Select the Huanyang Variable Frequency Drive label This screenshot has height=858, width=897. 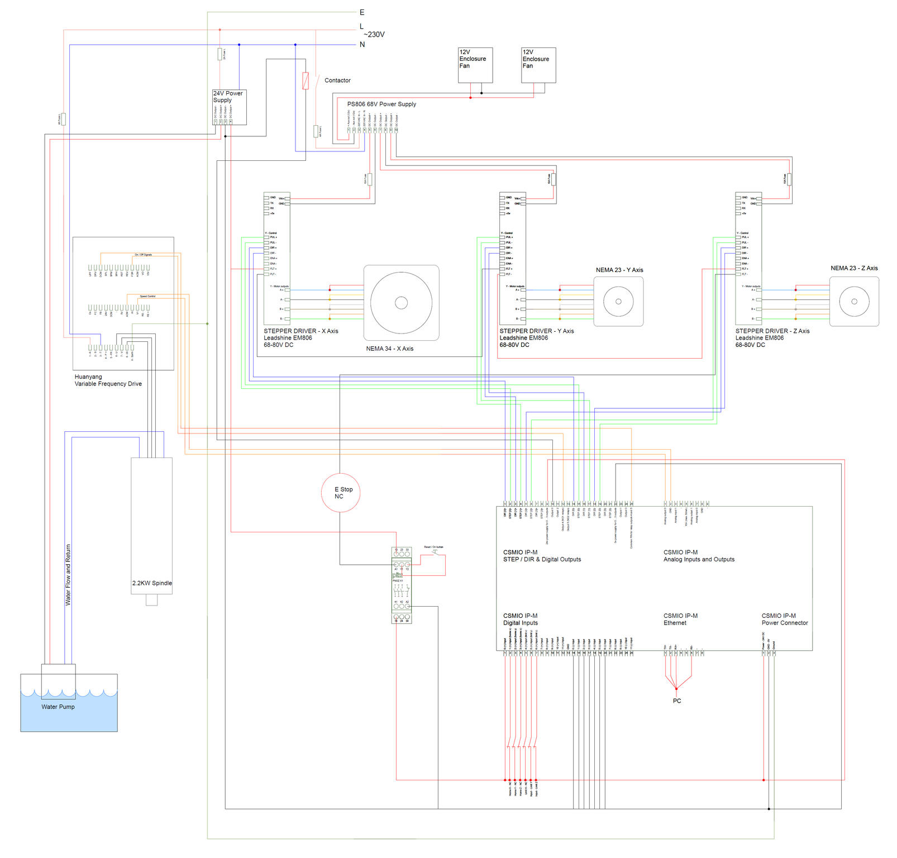point(108,380)
